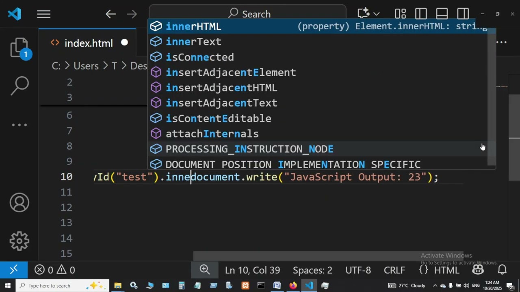Expand the Copilot chat dropdown chevron
Viewport: 520px width, 292px height.
tap(377, 14)
